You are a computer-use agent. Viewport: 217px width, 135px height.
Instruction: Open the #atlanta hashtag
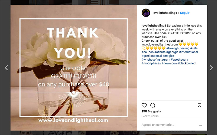(160, 52)
